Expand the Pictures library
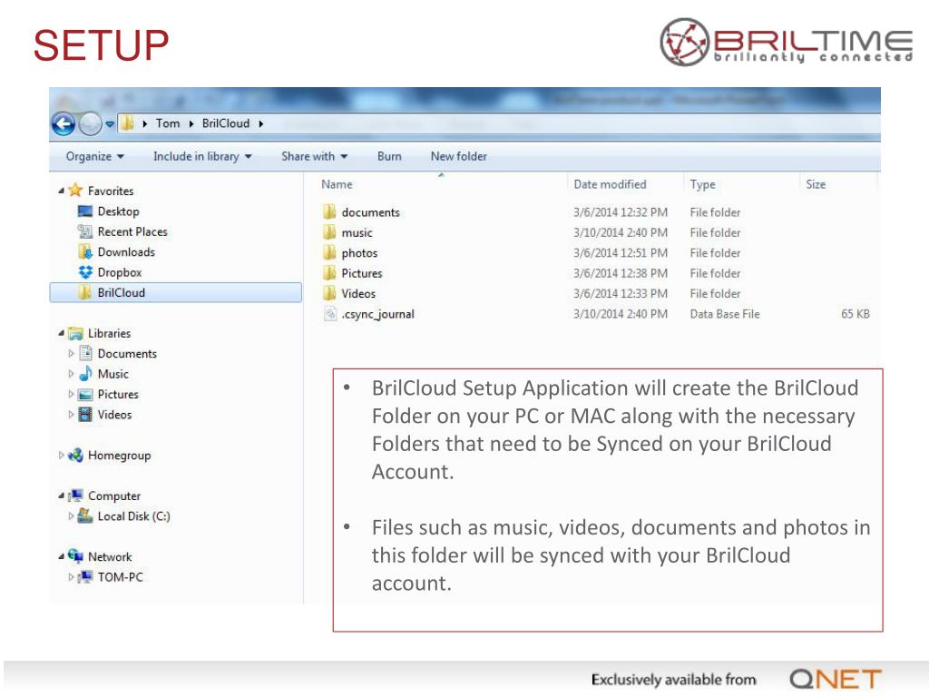 [71, 394]
